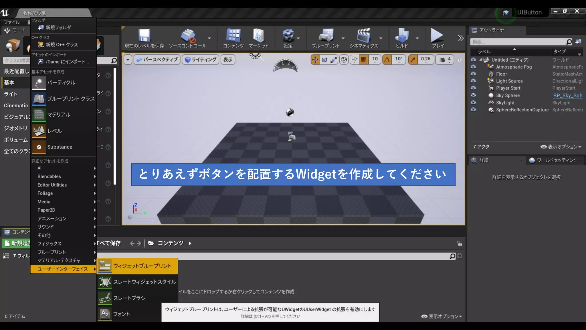The image size is (586, 330).
Task: Expand the Blueprints toolbar dropdown arrow
Action: pyautogui.click(x=343, y=38)
